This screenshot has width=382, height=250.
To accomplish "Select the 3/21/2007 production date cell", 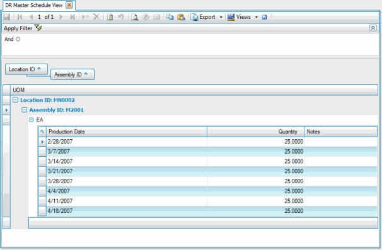I will [x=127, y=171].
